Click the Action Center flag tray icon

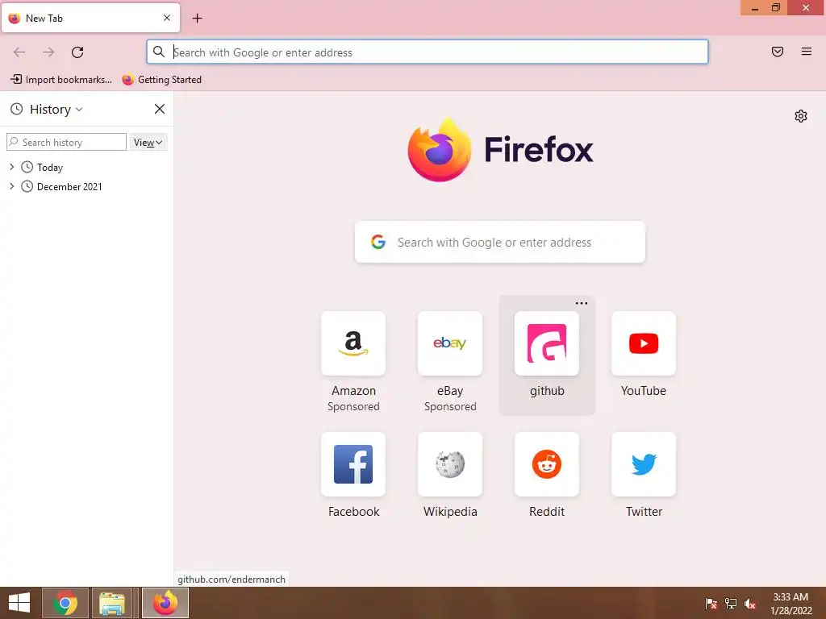pyautogui.click(x=711, y=603)
